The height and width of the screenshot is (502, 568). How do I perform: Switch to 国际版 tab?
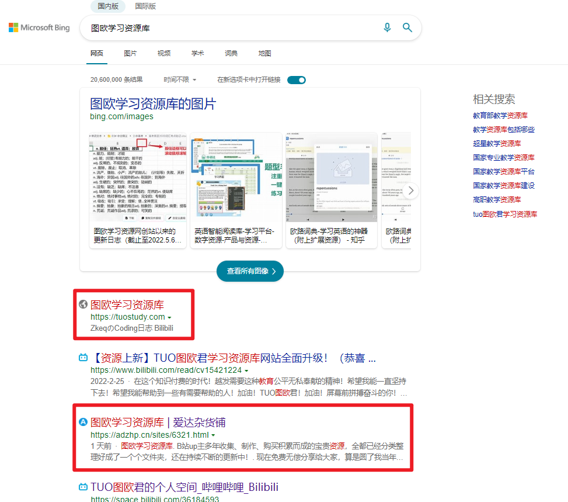click(145, 6)
